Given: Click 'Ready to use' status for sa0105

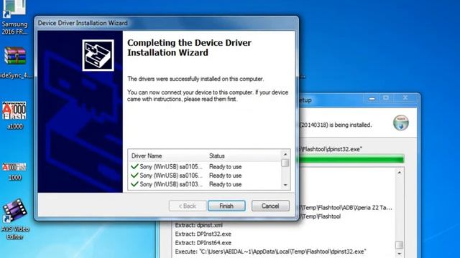Looking at the screenshot, I should (225, 167).
